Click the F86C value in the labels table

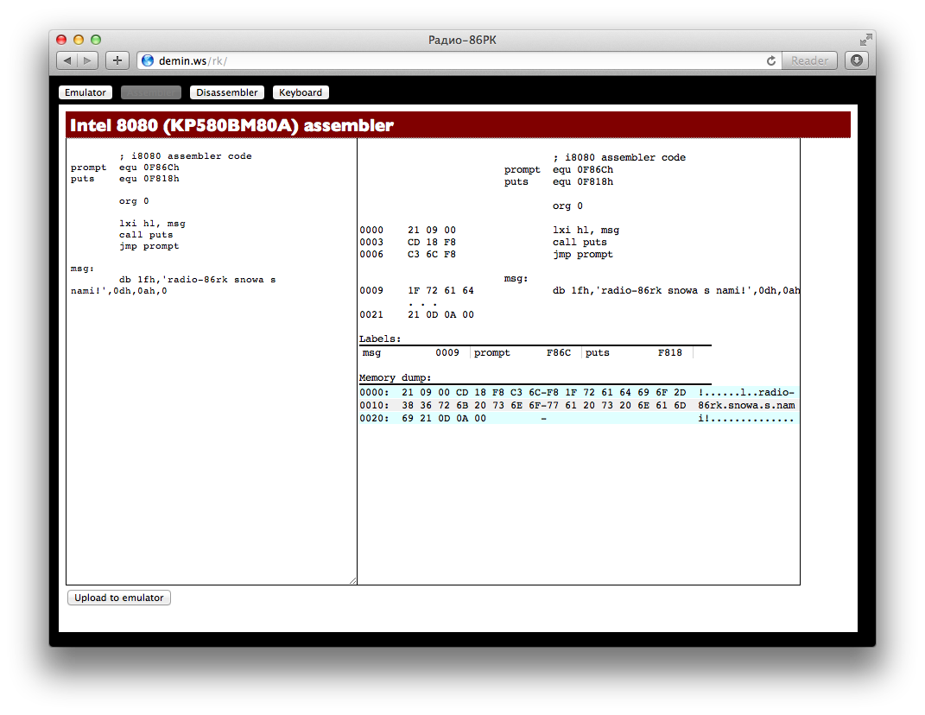(559, 353)
